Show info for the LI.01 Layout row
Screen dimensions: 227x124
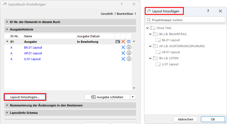(129, 59)
